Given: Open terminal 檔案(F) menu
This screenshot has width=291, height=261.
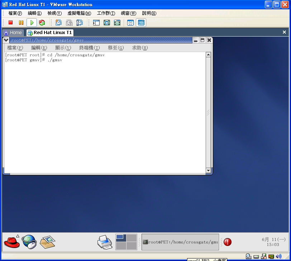Looking at the screenshot, I should tap(15, 48).
